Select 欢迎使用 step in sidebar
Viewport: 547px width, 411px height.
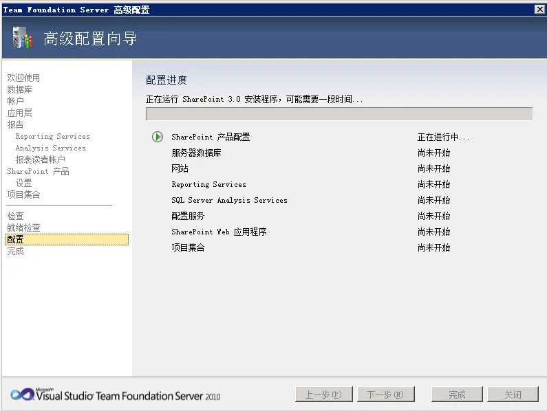point(23,78)
